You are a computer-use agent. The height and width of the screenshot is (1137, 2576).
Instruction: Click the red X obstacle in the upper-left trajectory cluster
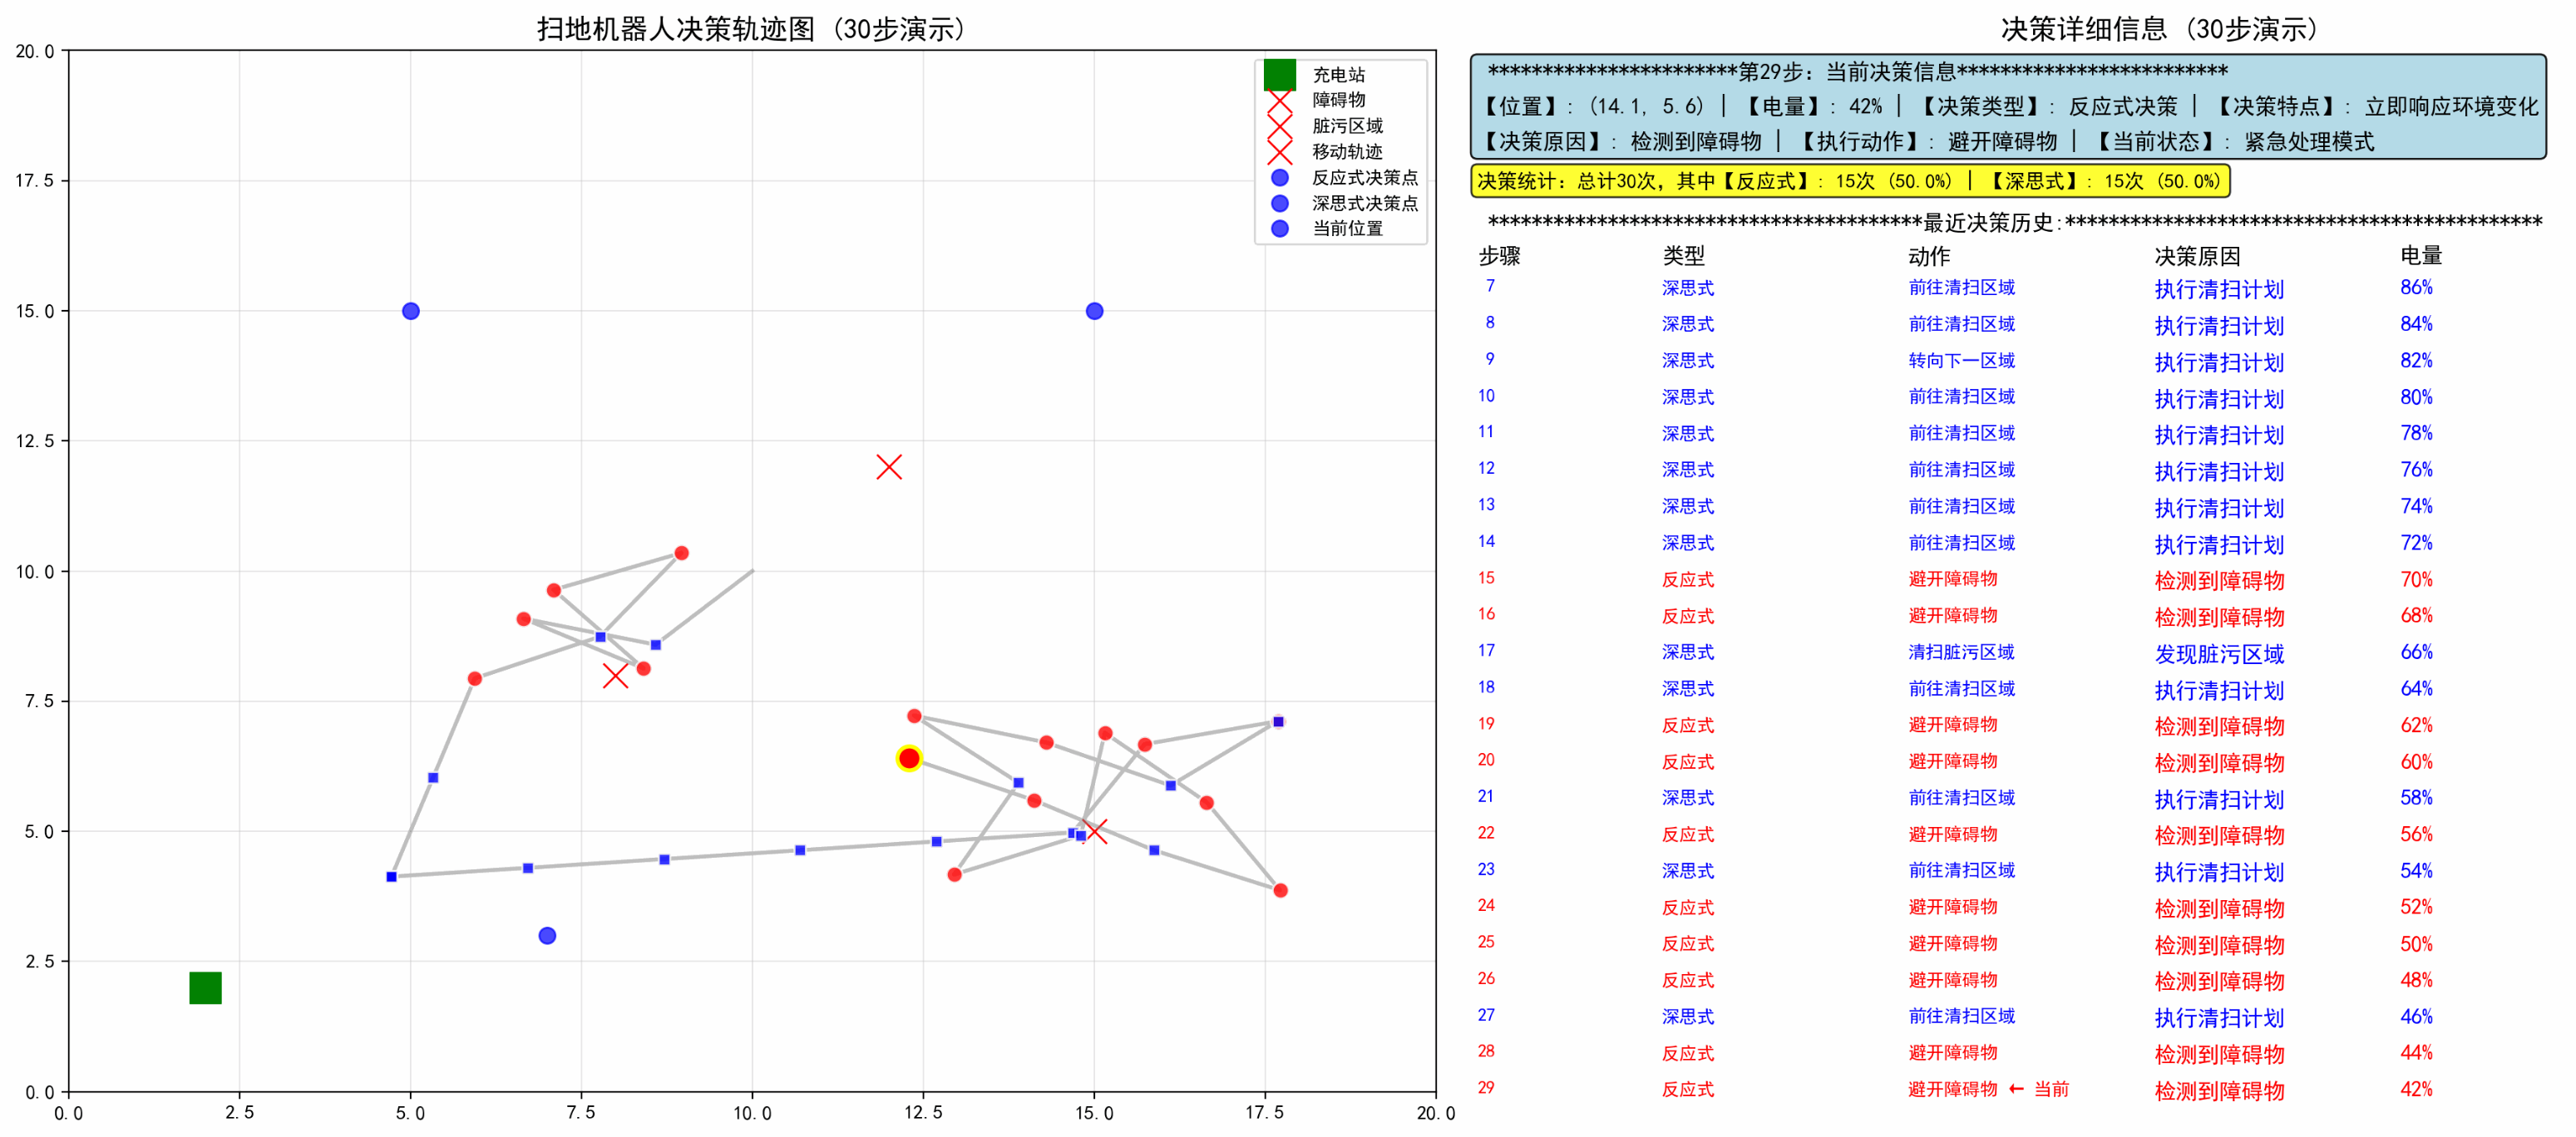(615, 676)
